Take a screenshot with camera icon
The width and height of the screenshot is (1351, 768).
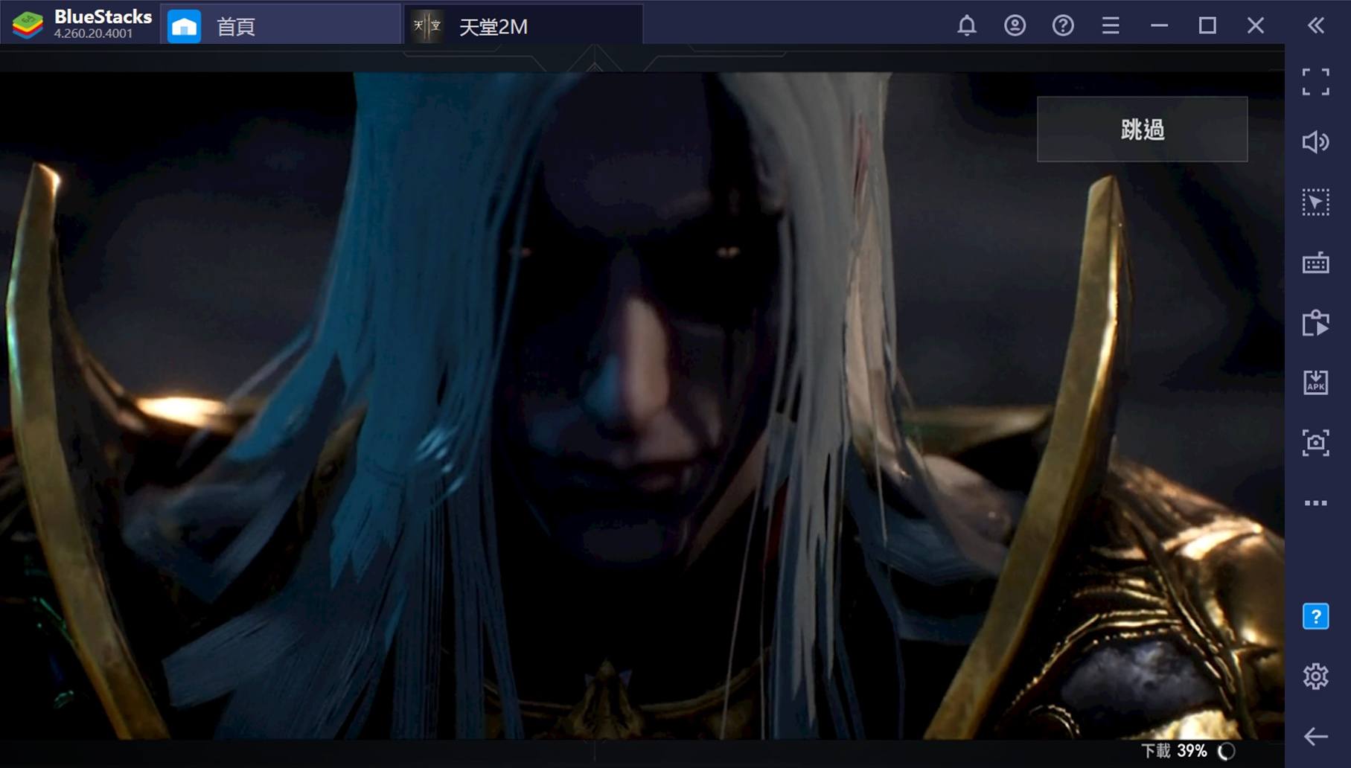click(x=1316, y=443)
